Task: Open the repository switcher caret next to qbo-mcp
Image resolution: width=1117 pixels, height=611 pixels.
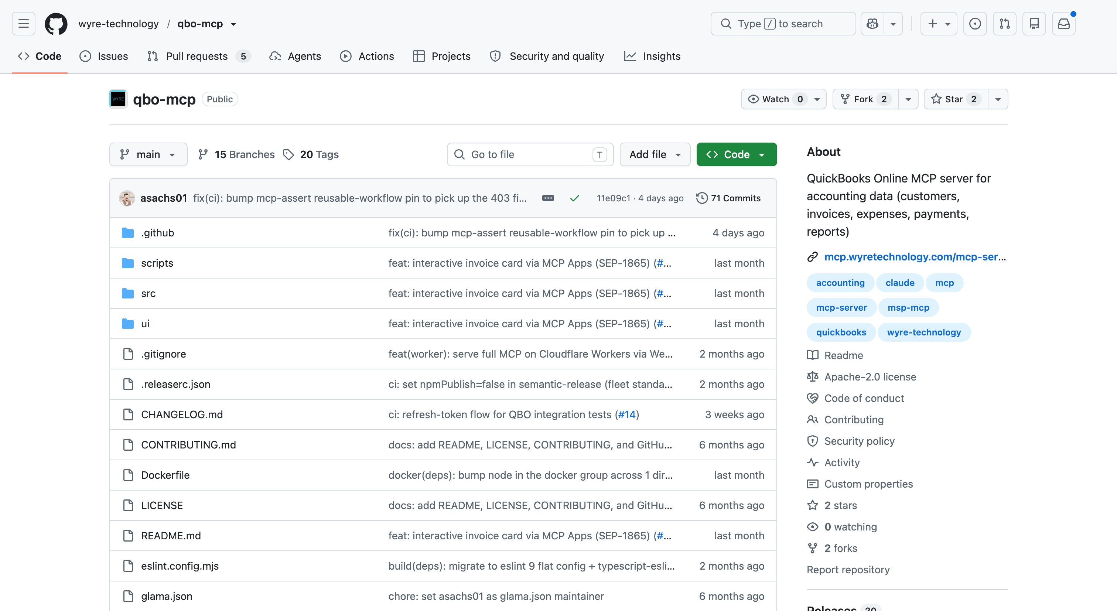Action: pyautogui.click(x=233, y=24)
